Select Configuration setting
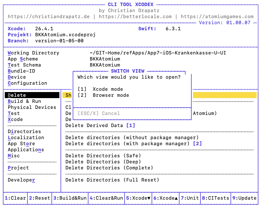The image size is (261, 207). (27, 83)
